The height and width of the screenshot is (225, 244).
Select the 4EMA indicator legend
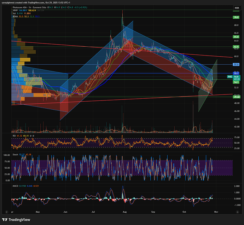pos(15,17)
